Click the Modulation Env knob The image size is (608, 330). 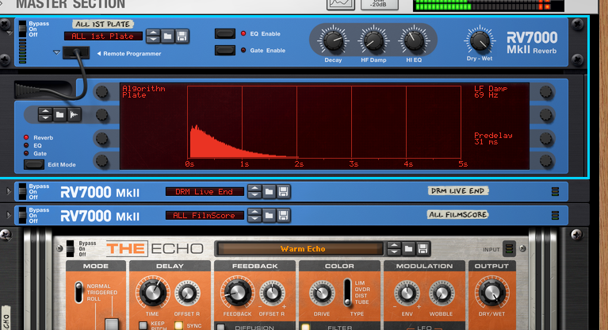pos(407,294)
